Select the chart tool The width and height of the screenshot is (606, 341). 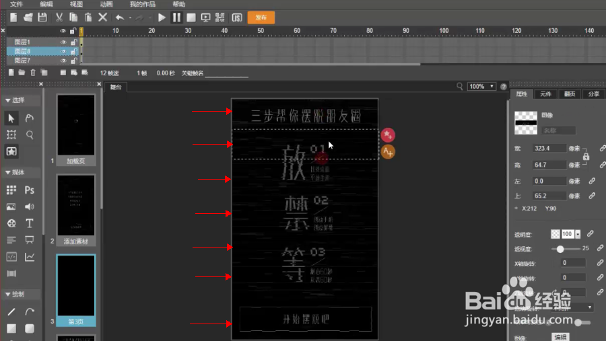(x=30, y=257)
